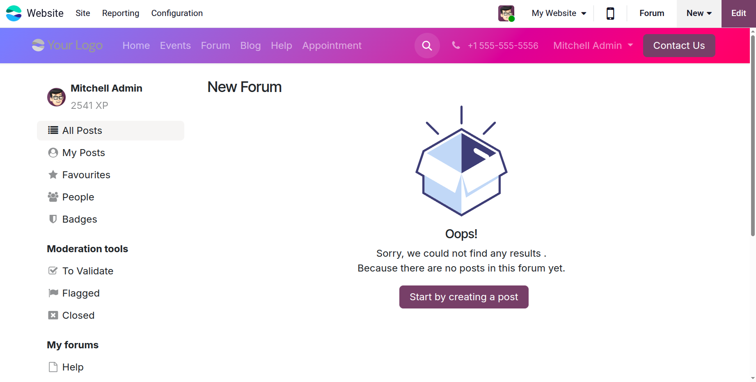The height and width of the screenshot is (382, 756).
Task: Click Start by creating a post
Action: 463,297
